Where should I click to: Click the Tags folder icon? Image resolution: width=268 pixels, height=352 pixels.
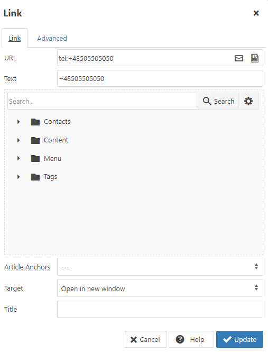(35, 177)
